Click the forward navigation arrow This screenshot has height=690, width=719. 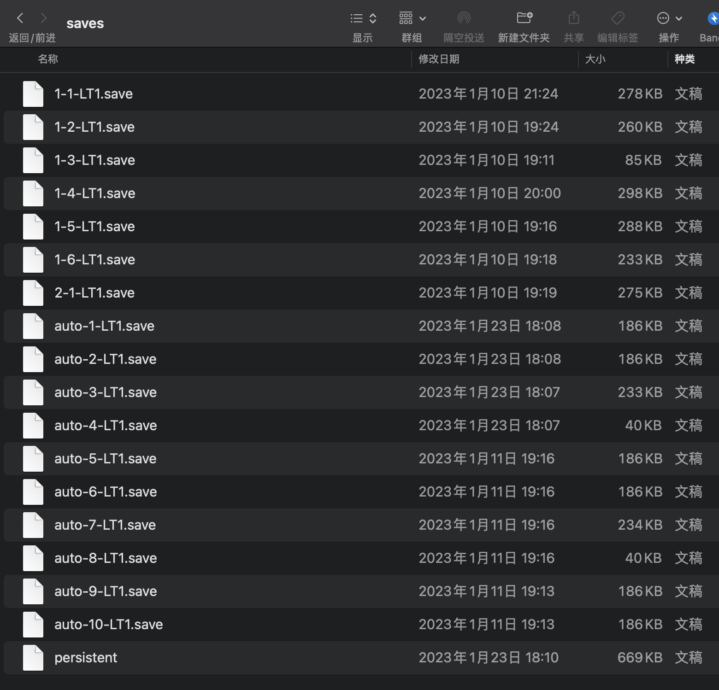point(44,18)
